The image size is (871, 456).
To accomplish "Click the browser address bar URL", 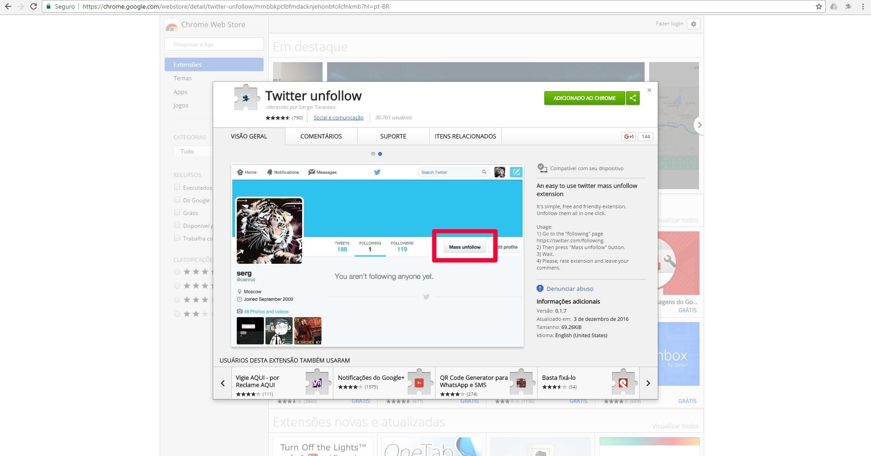I will 236,6.
